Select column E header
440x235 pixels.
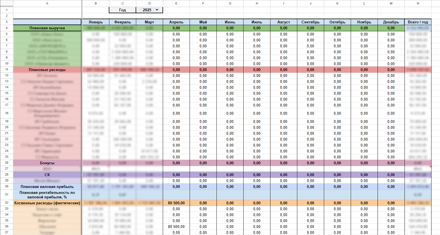pyautogui.click(x=176, y=3)
